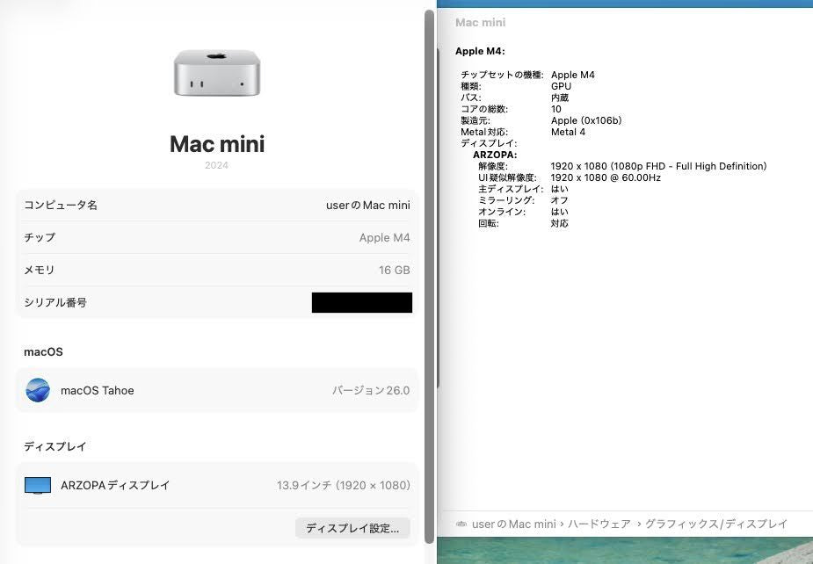Click the ディスプレイ設定... button
Screen dimensions: 813x564
[352, 528]
